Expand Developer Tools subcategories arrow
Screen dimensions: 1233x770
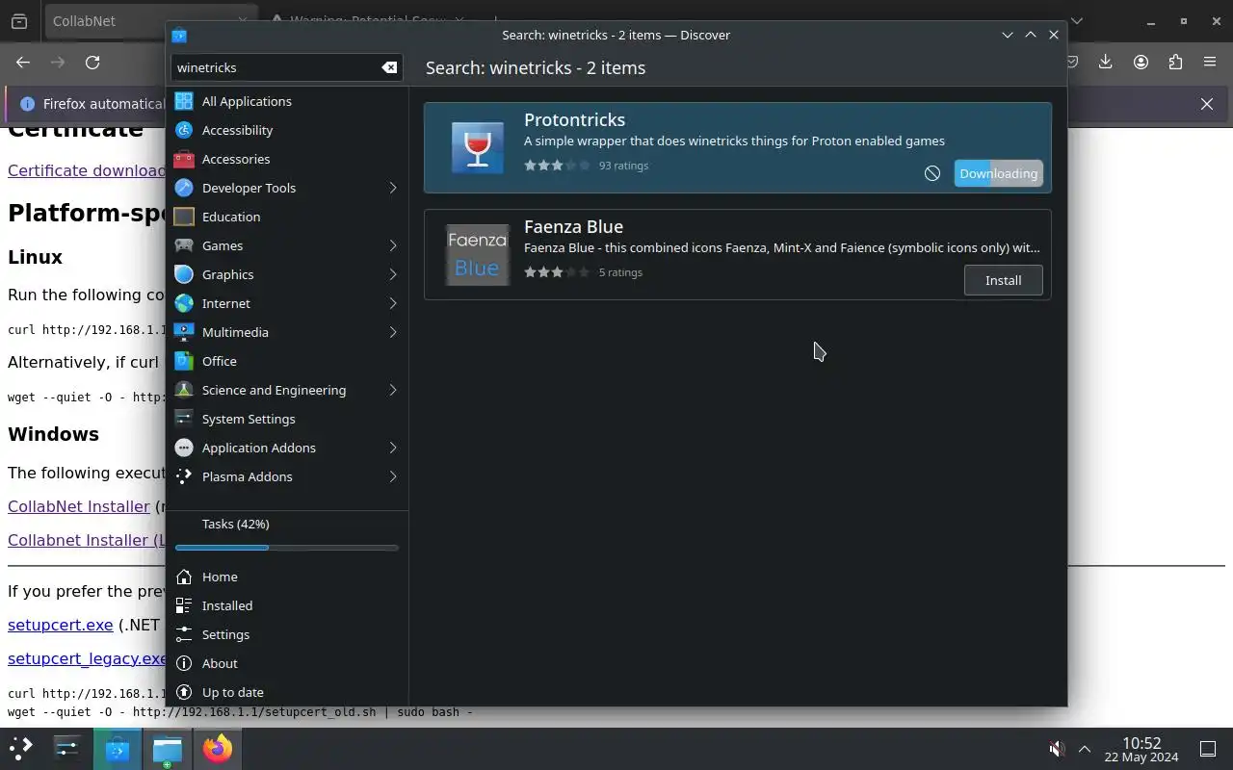point(393,188)
